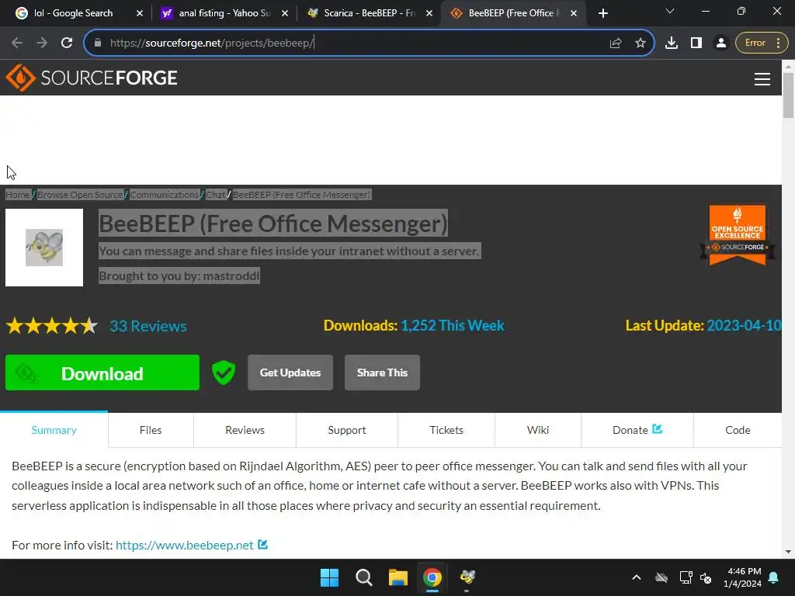Click the browser forward arrow
Viewport: 795px width, 596px height.
pyautogui.click(x=42, y=43)
